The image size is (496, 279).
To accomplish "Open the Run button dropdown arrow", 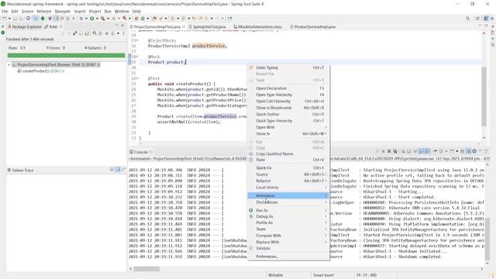I will pyautogui.click(x=97, y=19).
